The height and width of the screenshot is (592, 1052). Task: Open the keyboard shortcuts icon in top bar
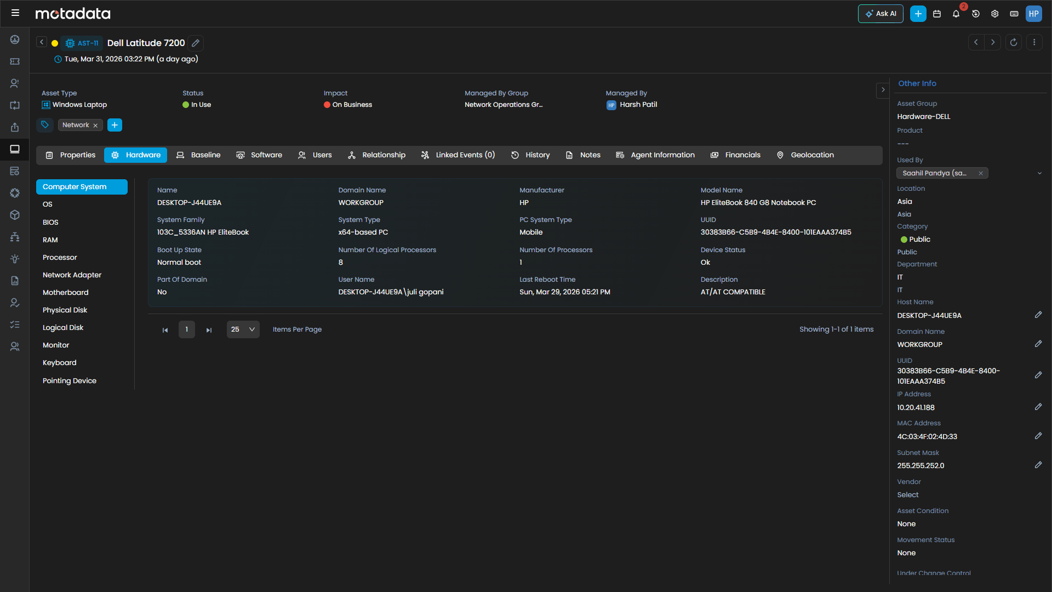1014,14
